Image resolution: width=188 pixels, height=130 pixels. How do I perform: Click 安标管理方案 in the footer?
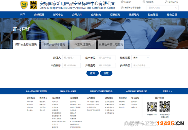(57, 116)
